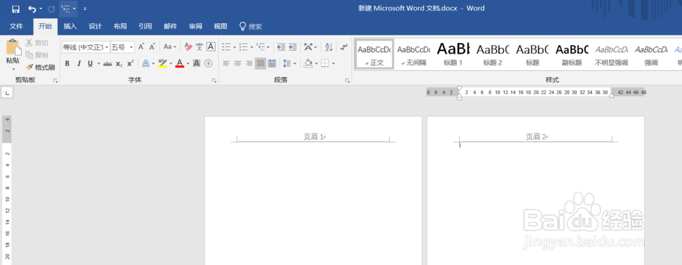Toggle bold formatting
The height and width of the screenshot is (265, 682).
tap(67, 63)
